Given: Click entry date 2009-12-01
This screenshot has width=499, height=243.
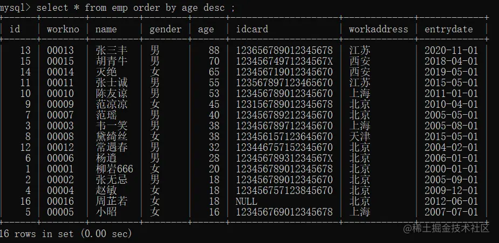Looking at the screenshot, I should point(452,191).
